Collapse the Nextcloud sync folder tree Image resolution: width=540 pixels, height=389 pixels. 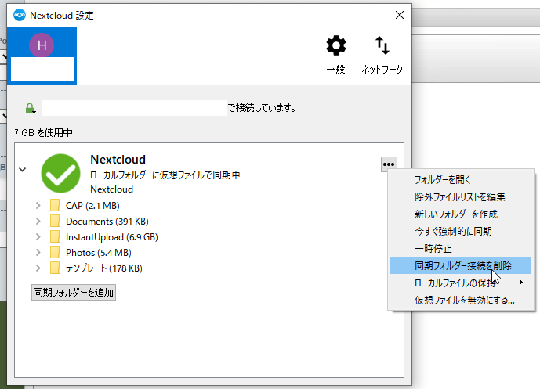tap(23, 169)
